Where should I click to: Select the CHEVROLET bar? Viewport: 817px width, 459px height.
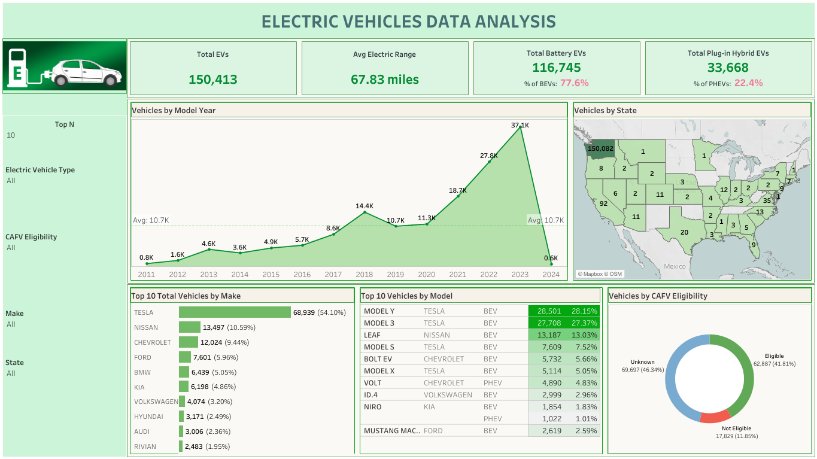pos(189,342)
